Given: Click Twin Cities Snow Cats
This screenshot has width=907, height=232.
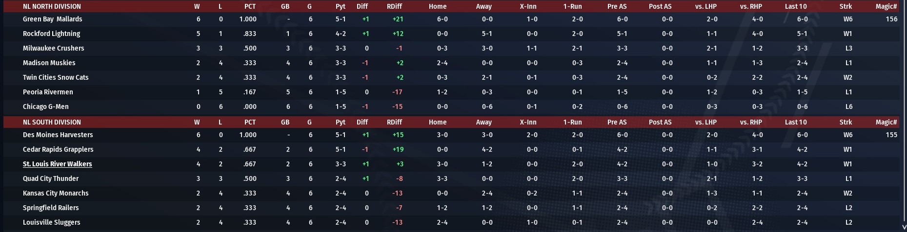Looking at the screenshot, I should 56,77.
